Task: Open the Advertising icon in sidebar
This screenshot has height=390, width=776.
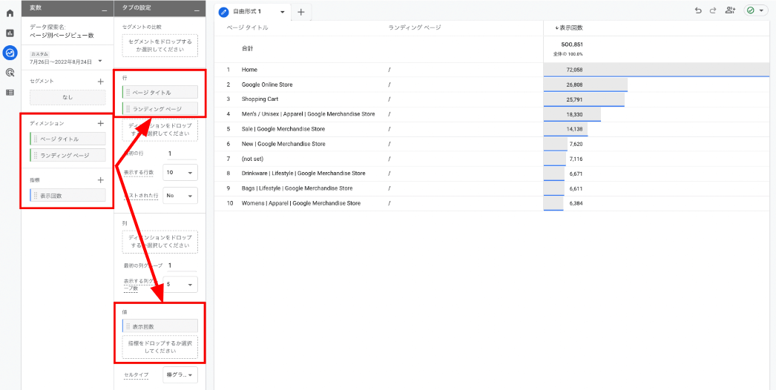Action: (10, 73)
